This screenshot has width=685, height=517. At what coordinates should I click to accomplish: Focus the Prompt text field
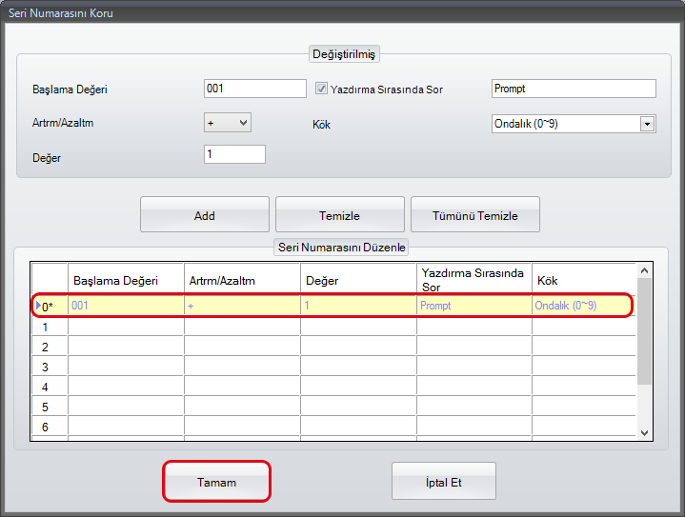click(574, 89)
